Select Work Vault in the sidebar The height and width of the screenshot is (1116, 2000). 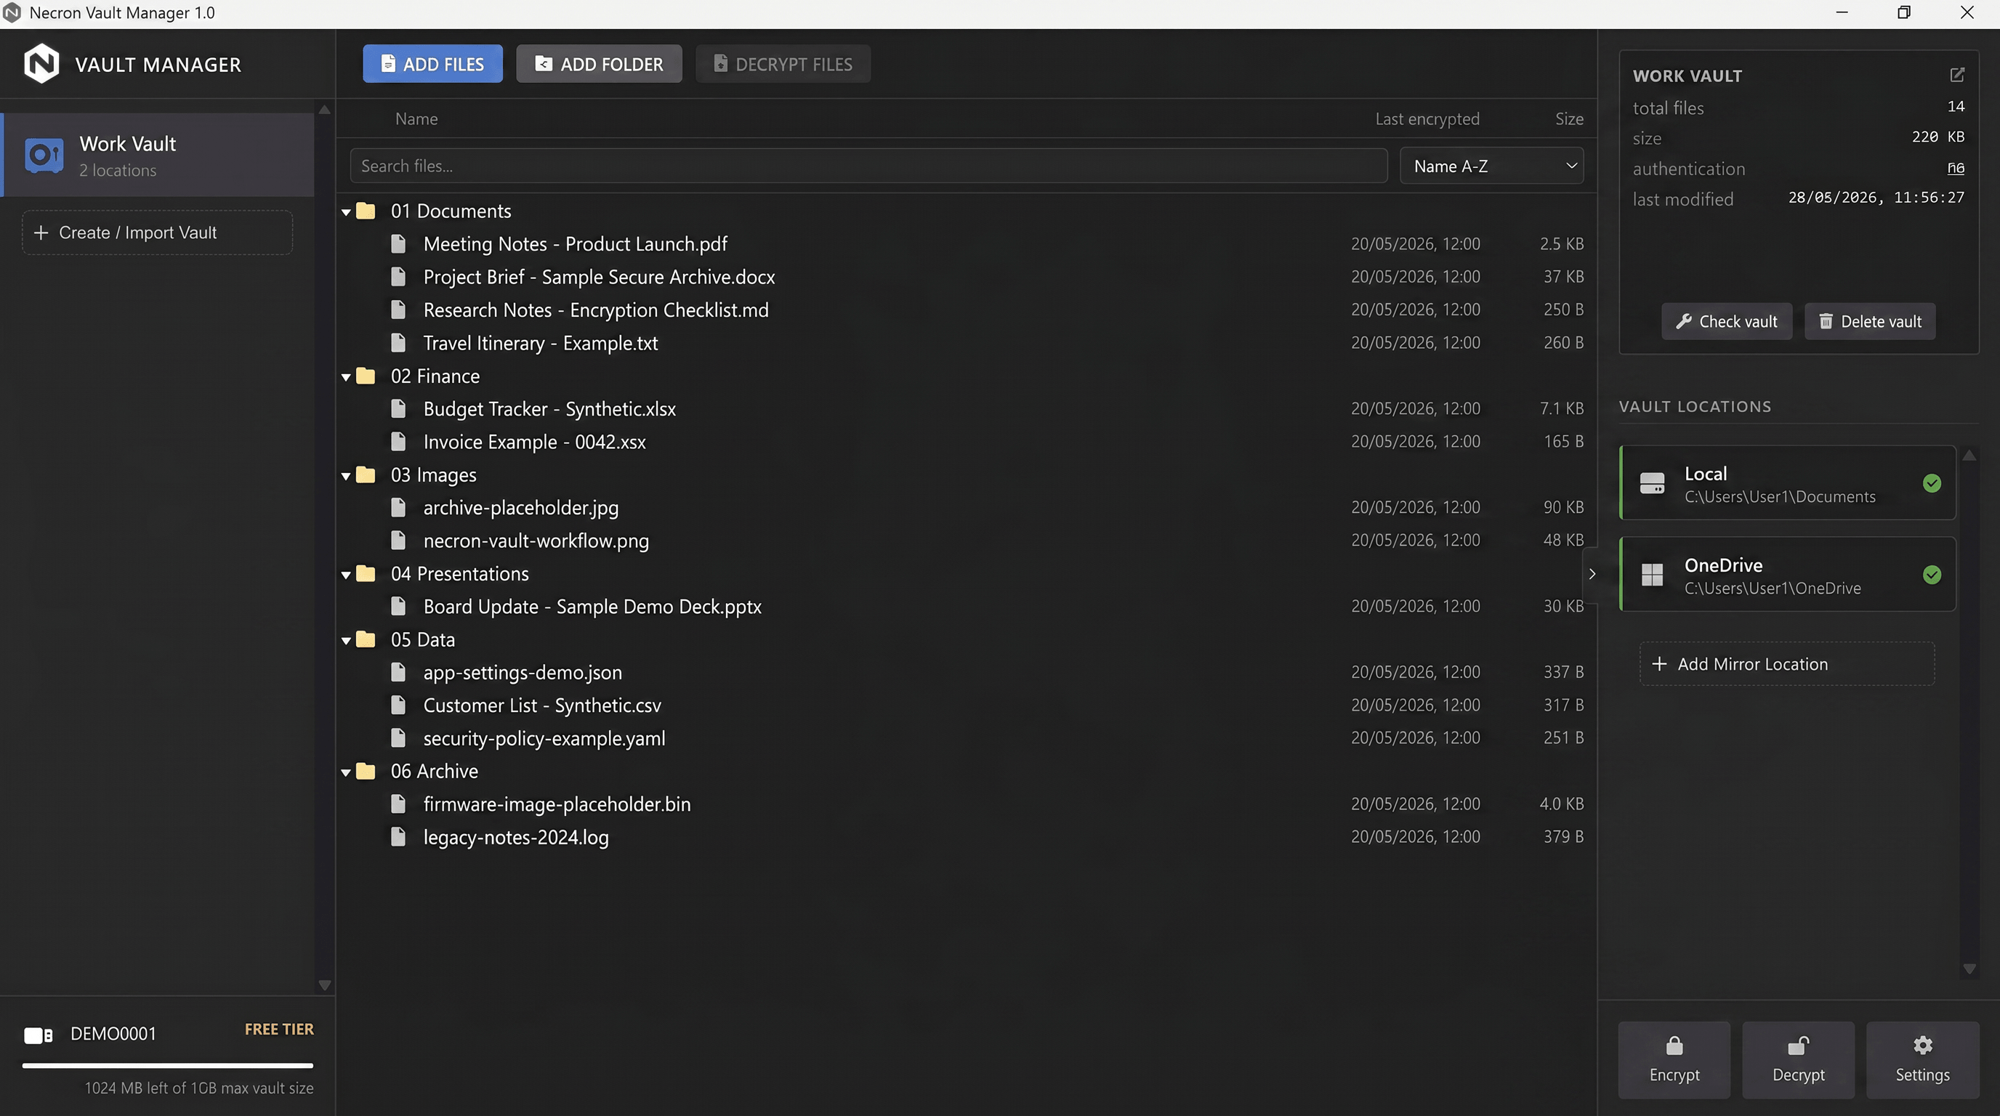158,155
